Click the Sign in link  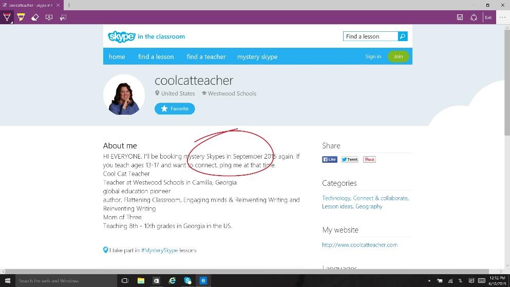tap(373, 56)
